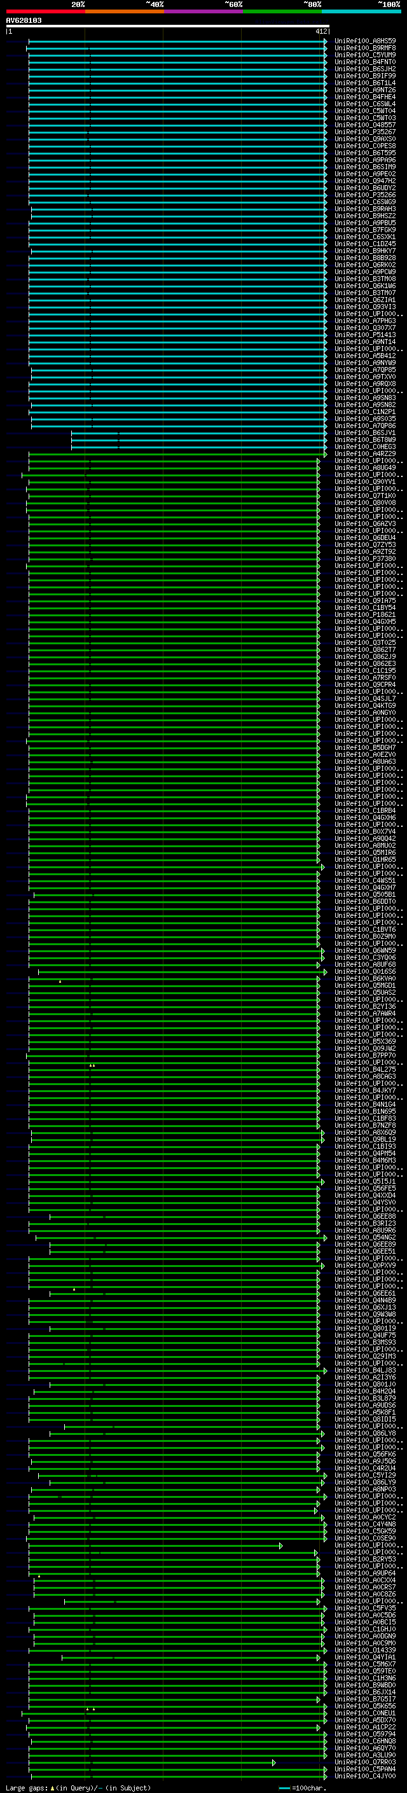407x1793 pixels.
Task: Open hit UniRef100_P37380
Action: point(364,559)
